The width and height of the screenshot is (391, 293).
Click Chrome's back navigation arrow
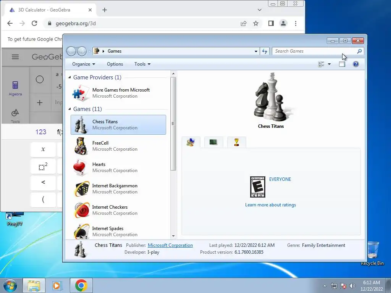point(10,23)
